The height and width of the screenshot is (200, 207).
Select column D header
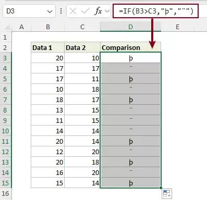click(130, 27)
